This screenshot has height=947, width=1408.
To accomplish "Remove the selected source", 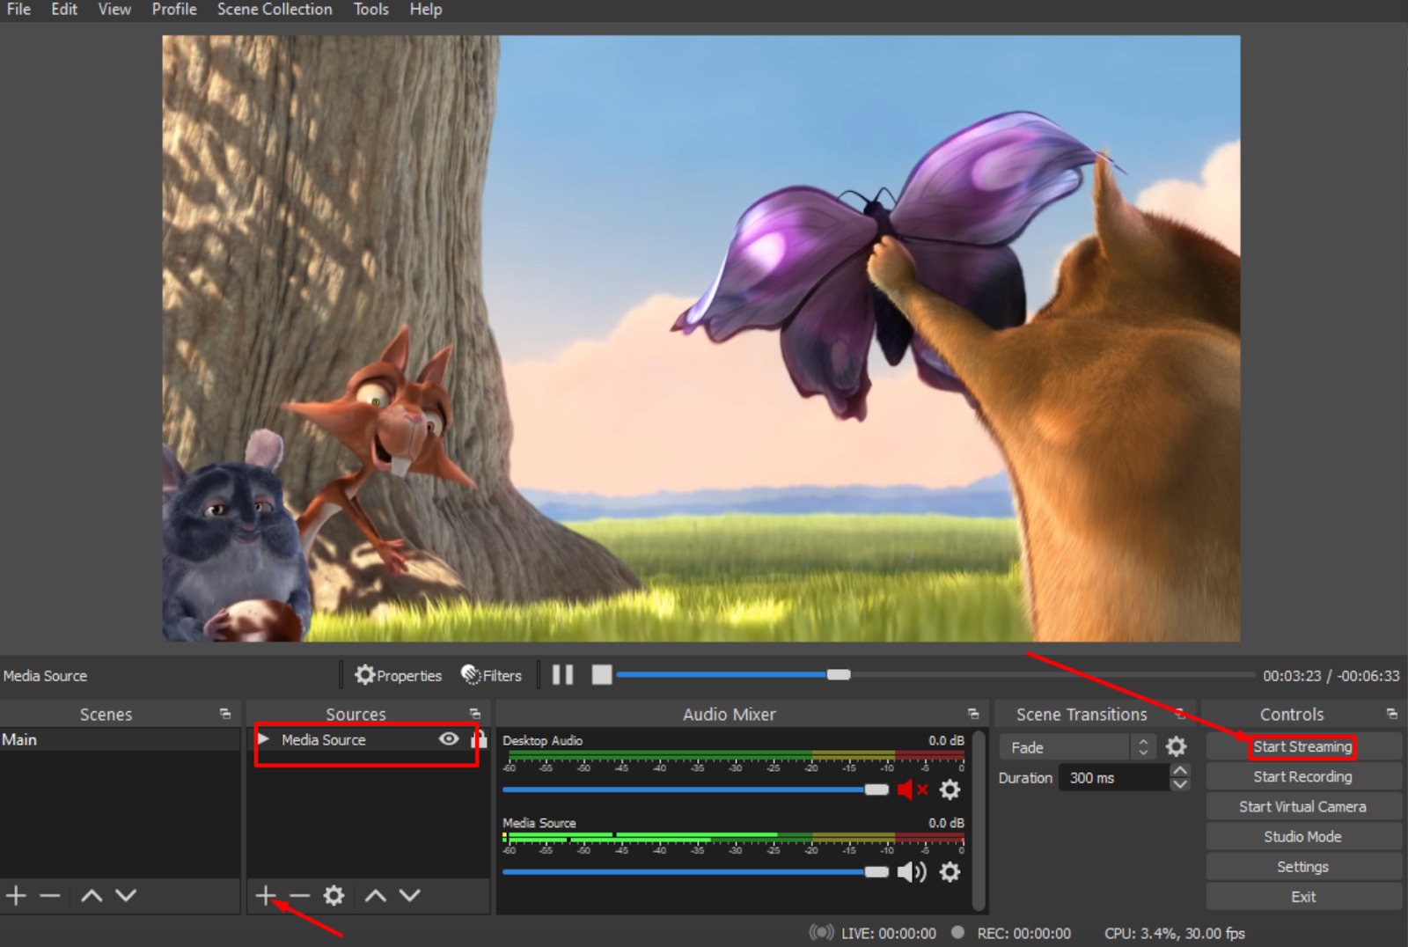I will pos(299,896).
